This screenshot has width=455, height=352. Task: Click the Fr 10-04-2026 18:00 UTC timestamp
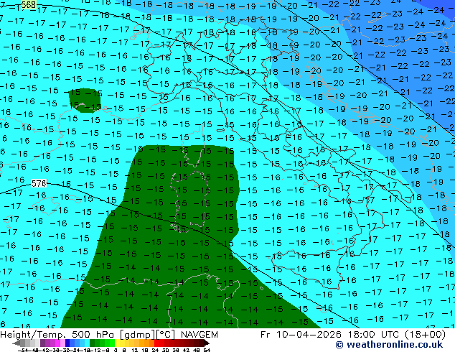point(332,335)
